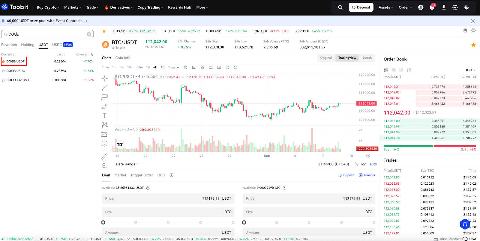Open the Favorites market tab

tap(9, 45)
